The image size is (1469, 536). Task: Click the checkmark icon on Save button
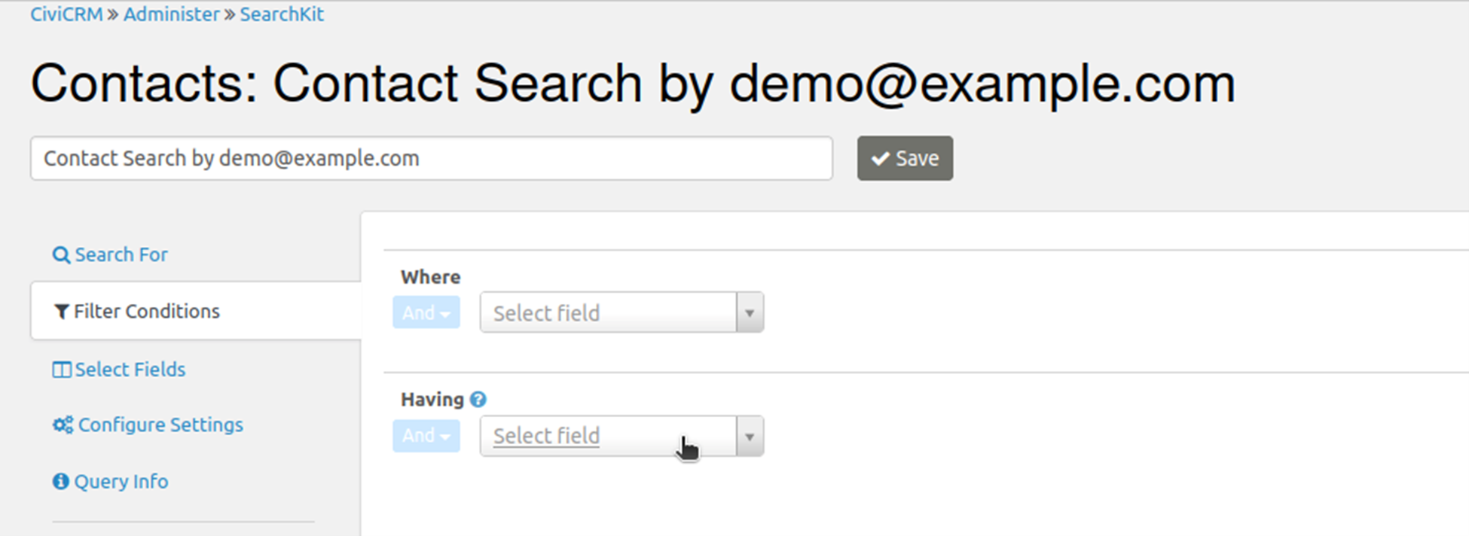click(x=880, y=159)
